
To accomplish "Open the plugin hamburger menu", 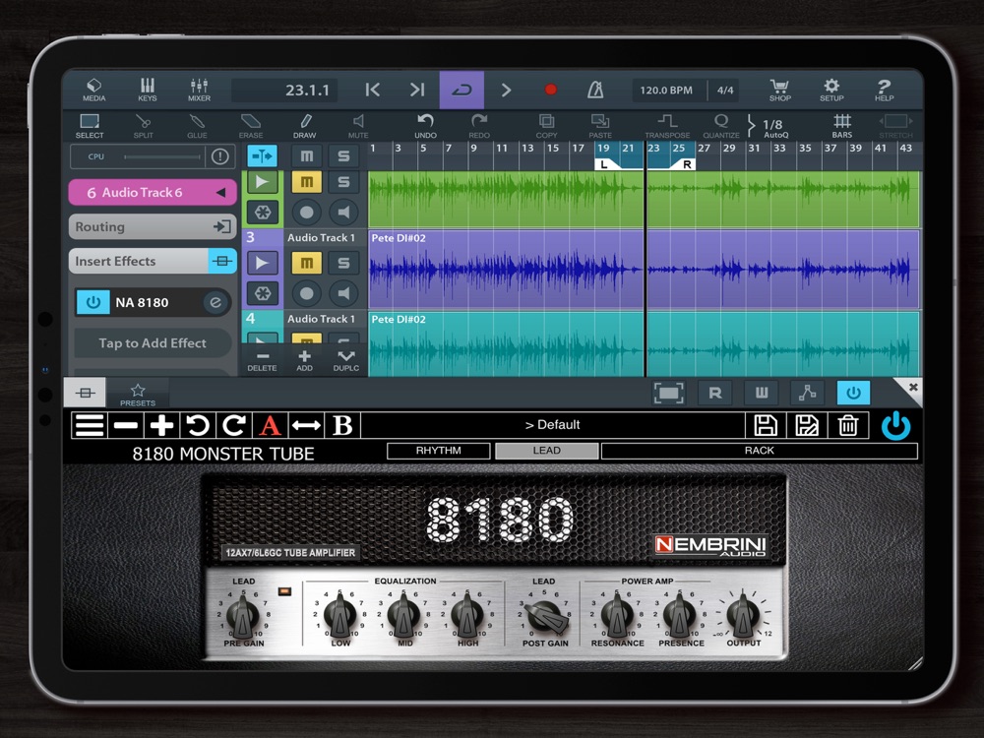I will (90, 425).
